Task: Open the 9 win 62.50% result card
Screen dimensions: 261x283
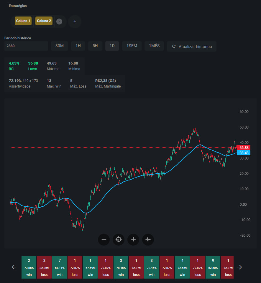Action: (x=213, y=267)
